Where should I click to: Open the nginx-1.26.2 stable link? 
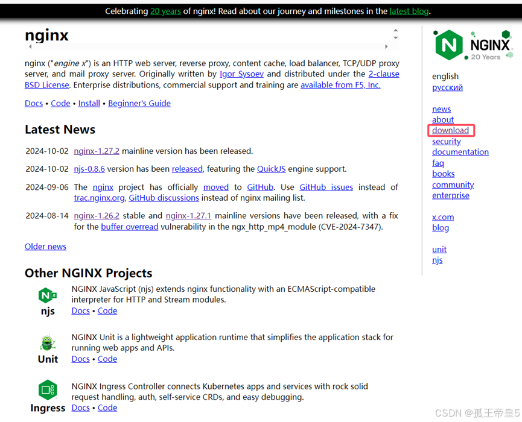(x=97, y=216)
